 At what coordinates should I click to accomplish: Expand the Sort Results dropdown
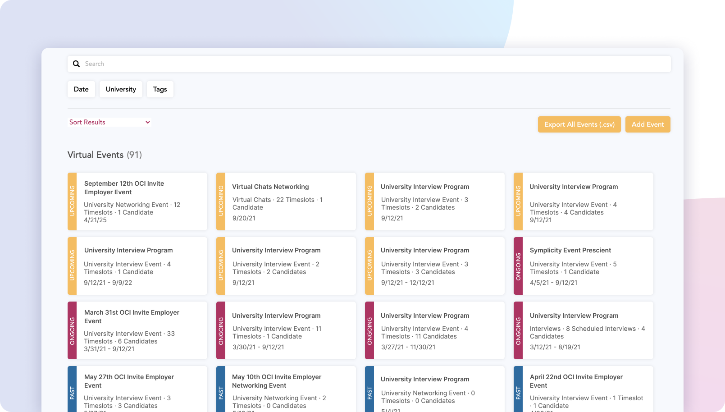[x=109, y=122]
